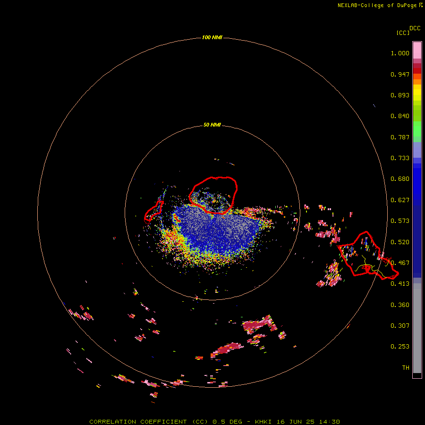This screenshot has width=425, height=425.
Task: Click the DCC label above the color scale
Action: [x=415, y=28]
